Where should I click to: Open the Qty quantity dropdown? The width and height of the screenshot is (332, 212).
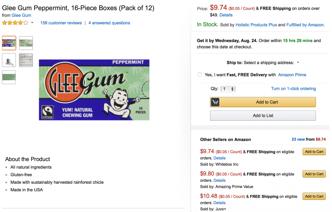228,89
